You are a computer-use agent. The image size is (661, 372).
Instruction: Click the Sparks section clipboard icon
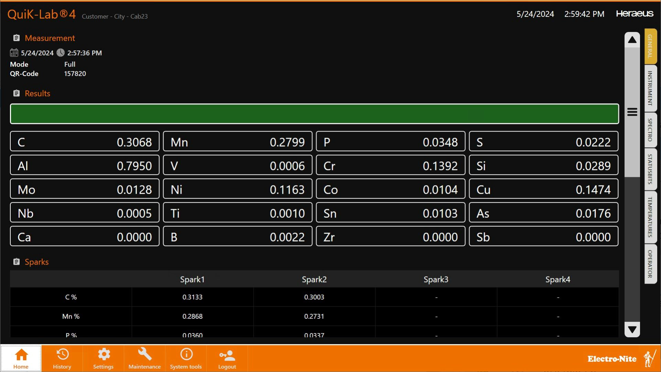pos(16,262)
